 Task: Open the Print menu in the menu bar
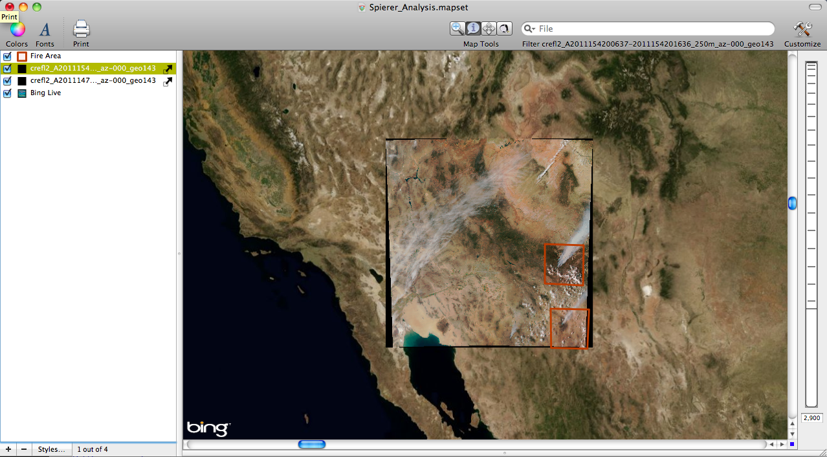point(9,16)
